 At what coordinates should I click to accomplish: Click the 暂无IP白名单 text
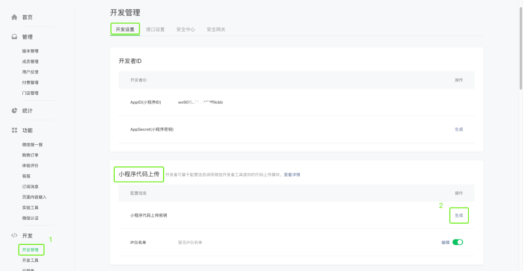[190, 242]
